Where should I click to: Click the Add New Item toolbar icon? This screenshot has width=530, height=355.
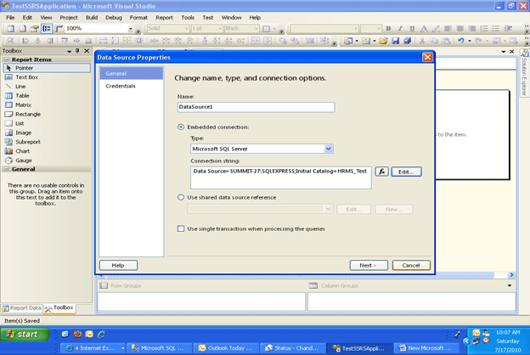(366, 41)
